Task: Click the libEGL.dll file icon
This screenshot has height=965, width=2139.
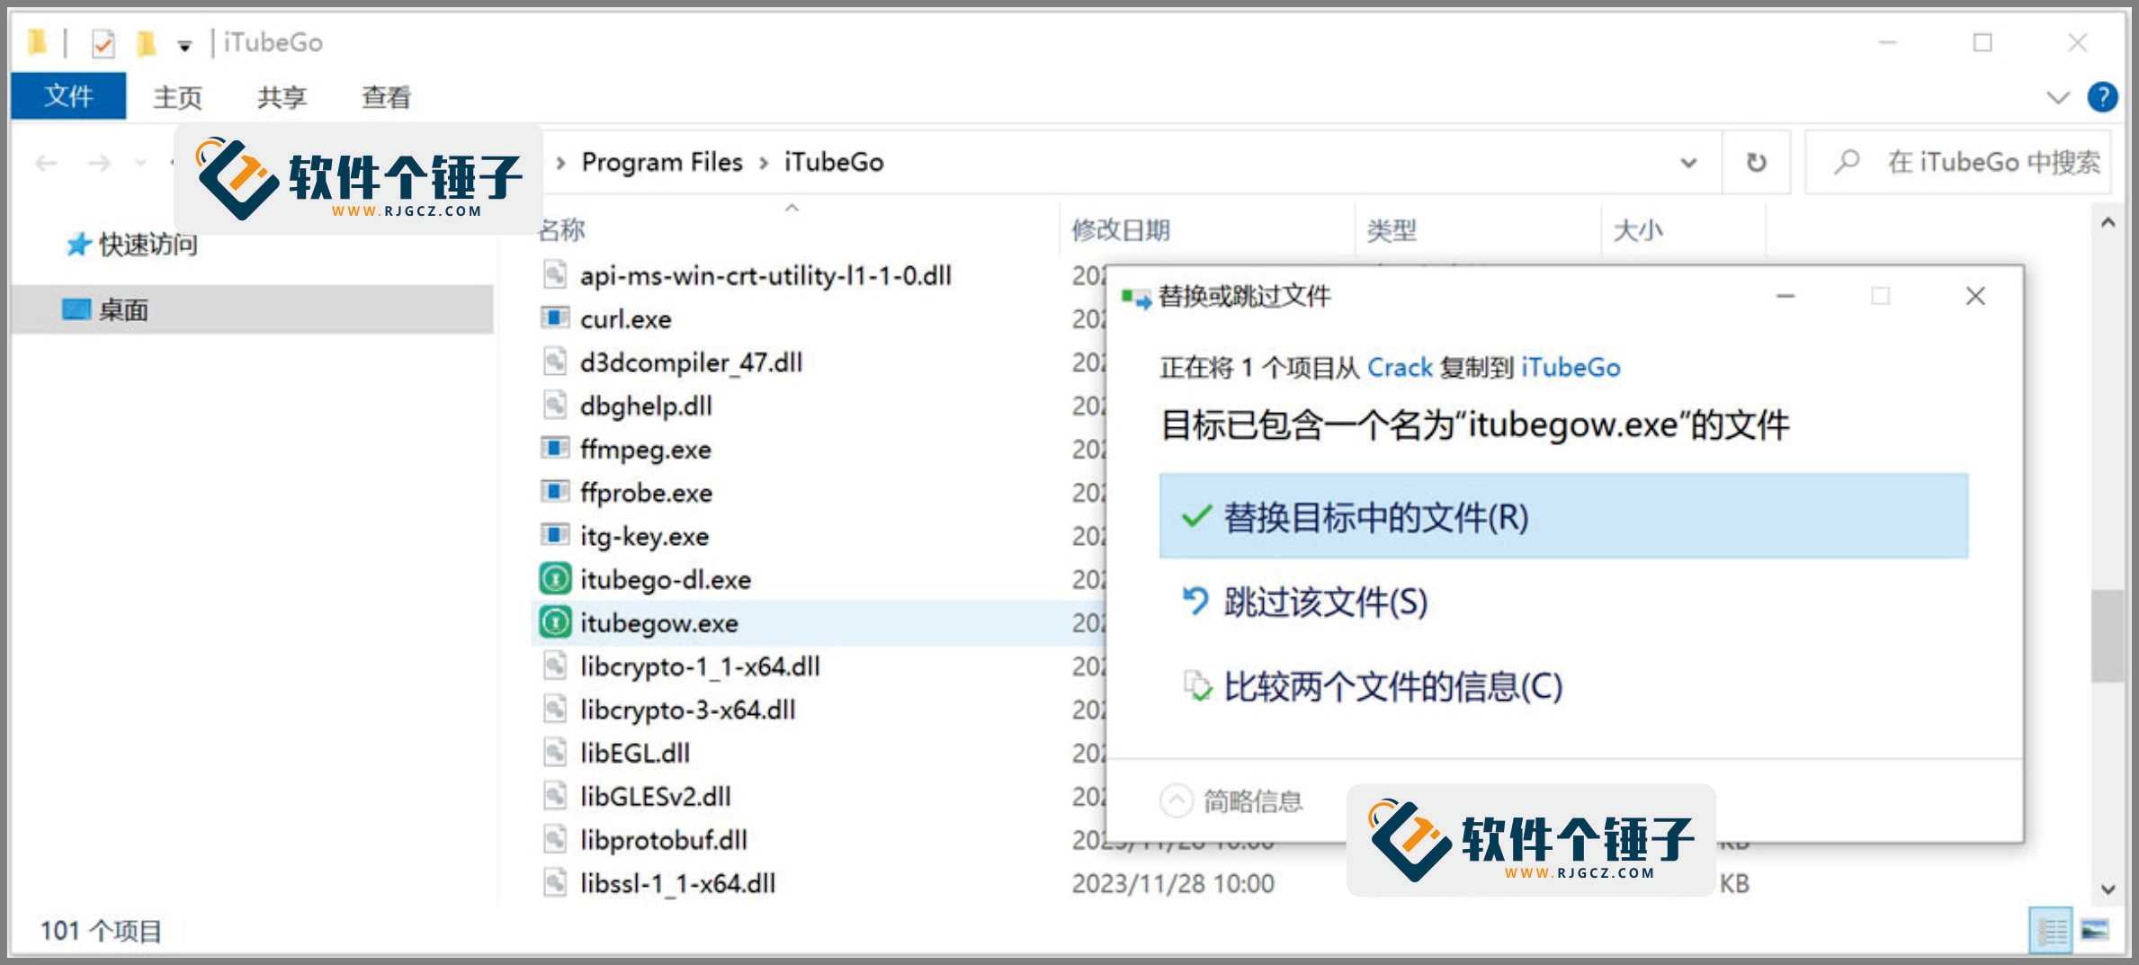Action: 555,753
